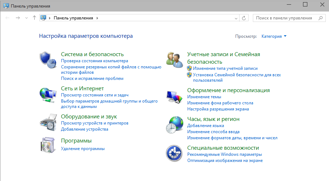Click the Appearance and Personalization monitor icon
Screen dimensions: 329x181
click(x=174, y=97)
